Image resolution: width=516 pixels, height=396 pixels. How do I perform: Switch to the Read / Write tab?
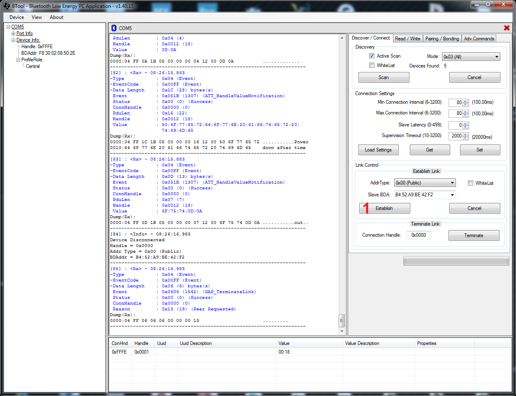click(407, 39)
